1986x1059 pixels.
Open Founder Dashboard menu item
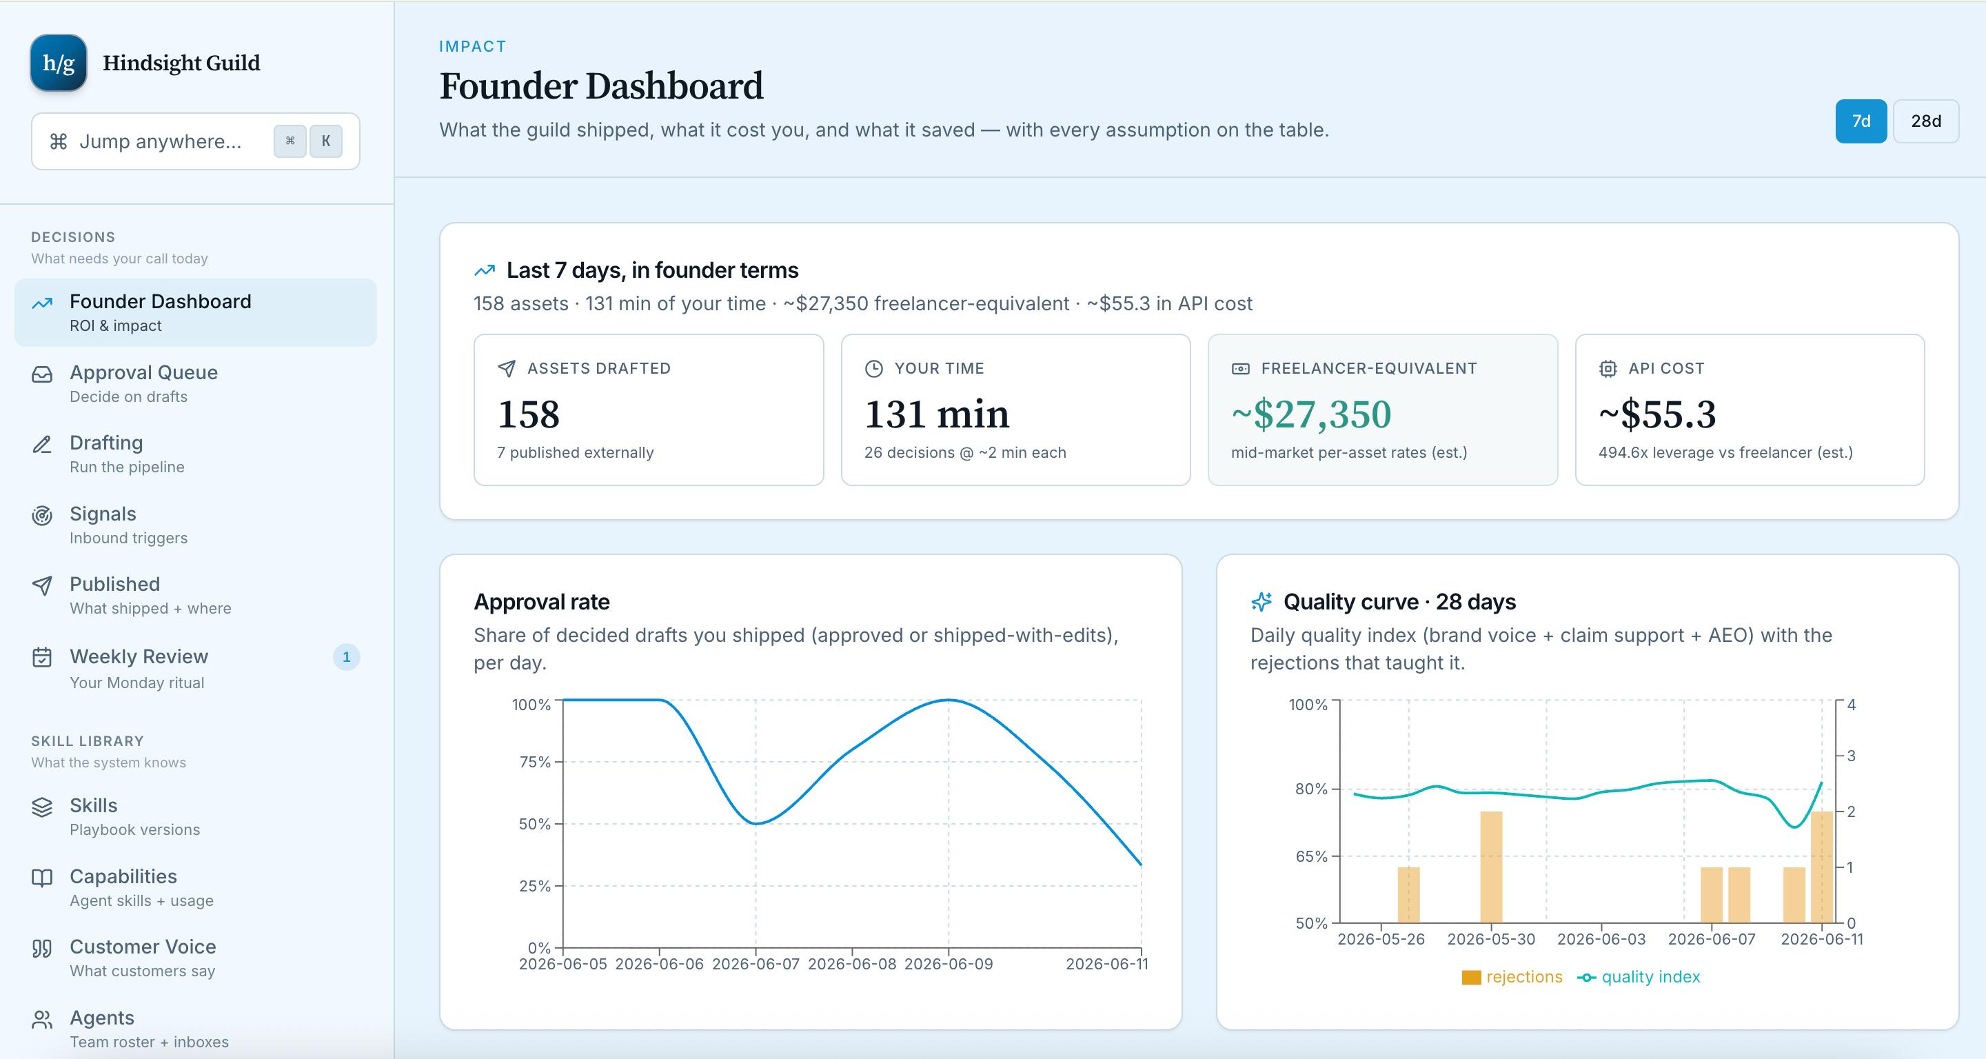(196, 312)
